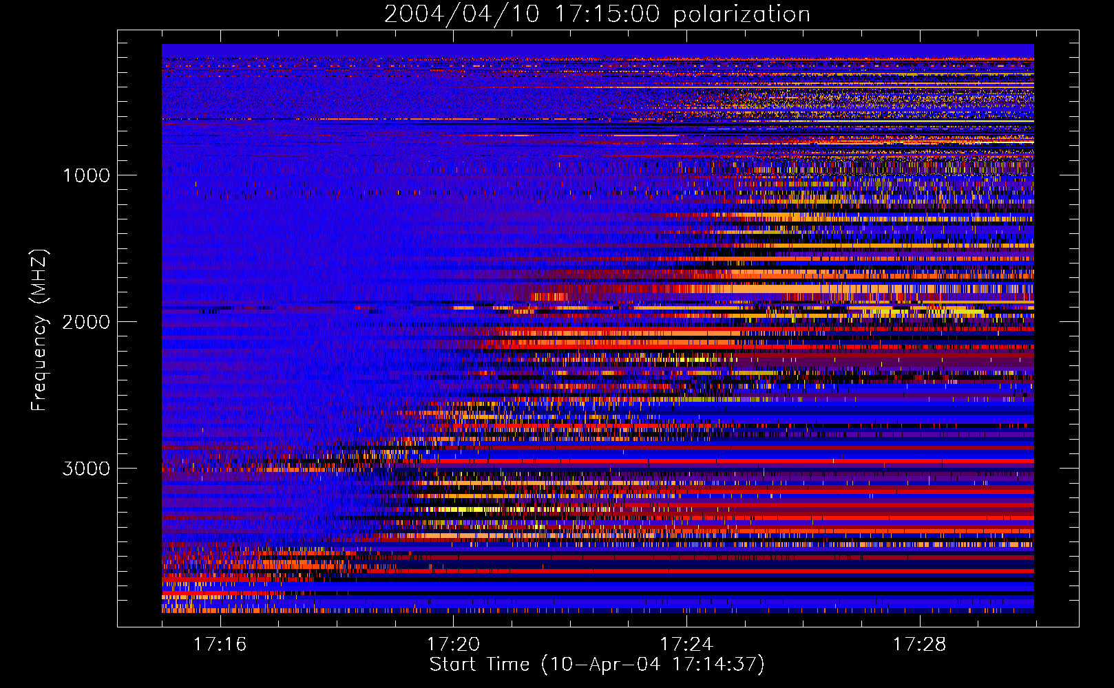
Task: Click the '17:16' time tick label
Action: click(220, 645)
